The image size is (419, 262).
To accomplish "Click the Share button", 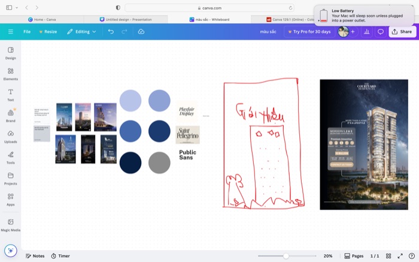I will pos(402,32).
